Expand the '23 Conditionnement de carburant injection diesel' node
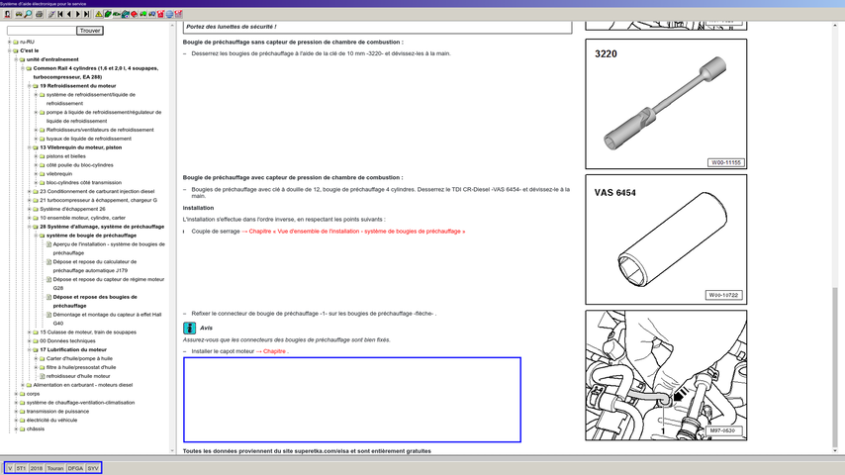Viewport: 845px width, 475px height. point(29,191)
